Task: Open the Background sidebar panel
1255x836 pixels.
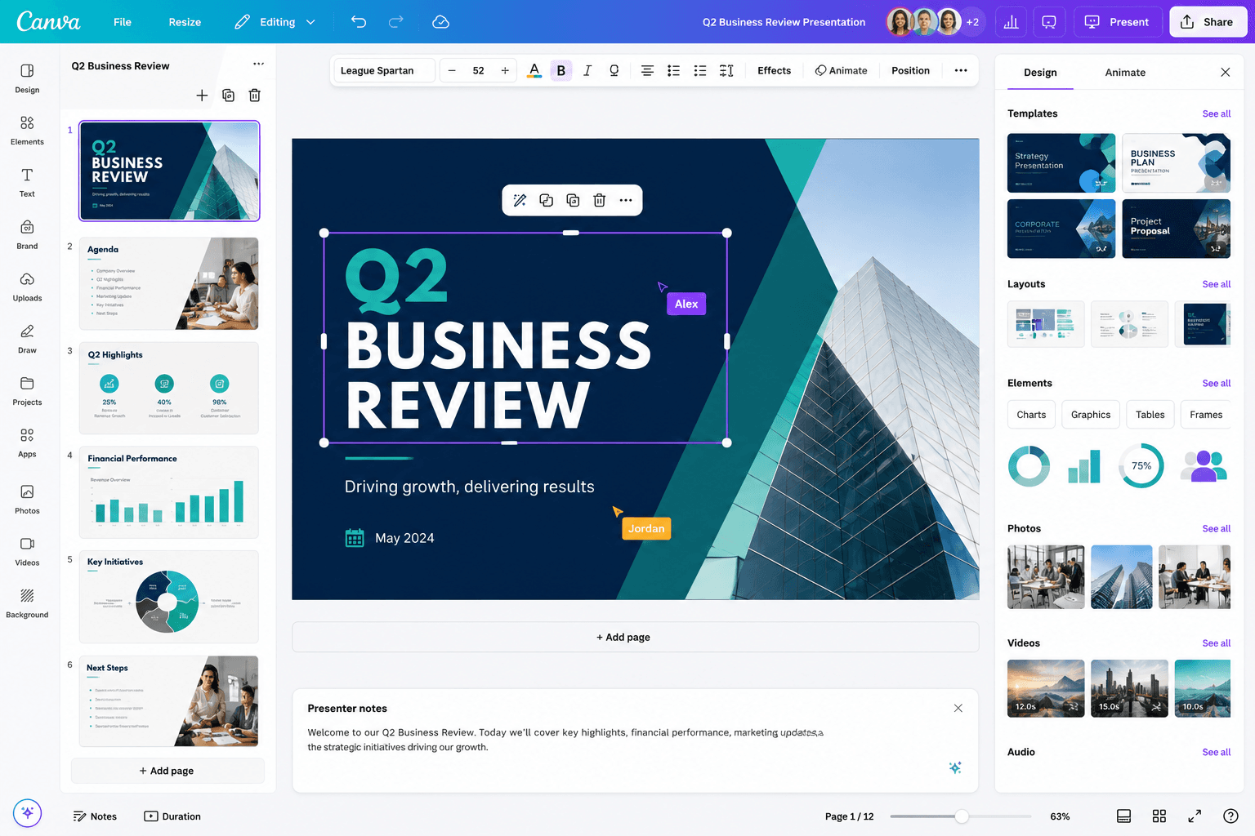Action: [27, 604]
